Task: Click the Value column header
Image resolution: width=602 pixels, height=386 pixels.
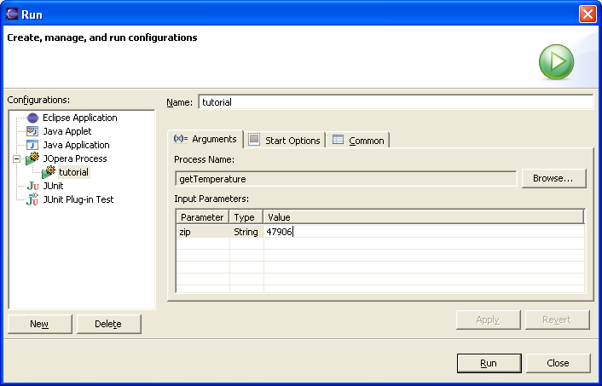Action: [x=424, y=217]
